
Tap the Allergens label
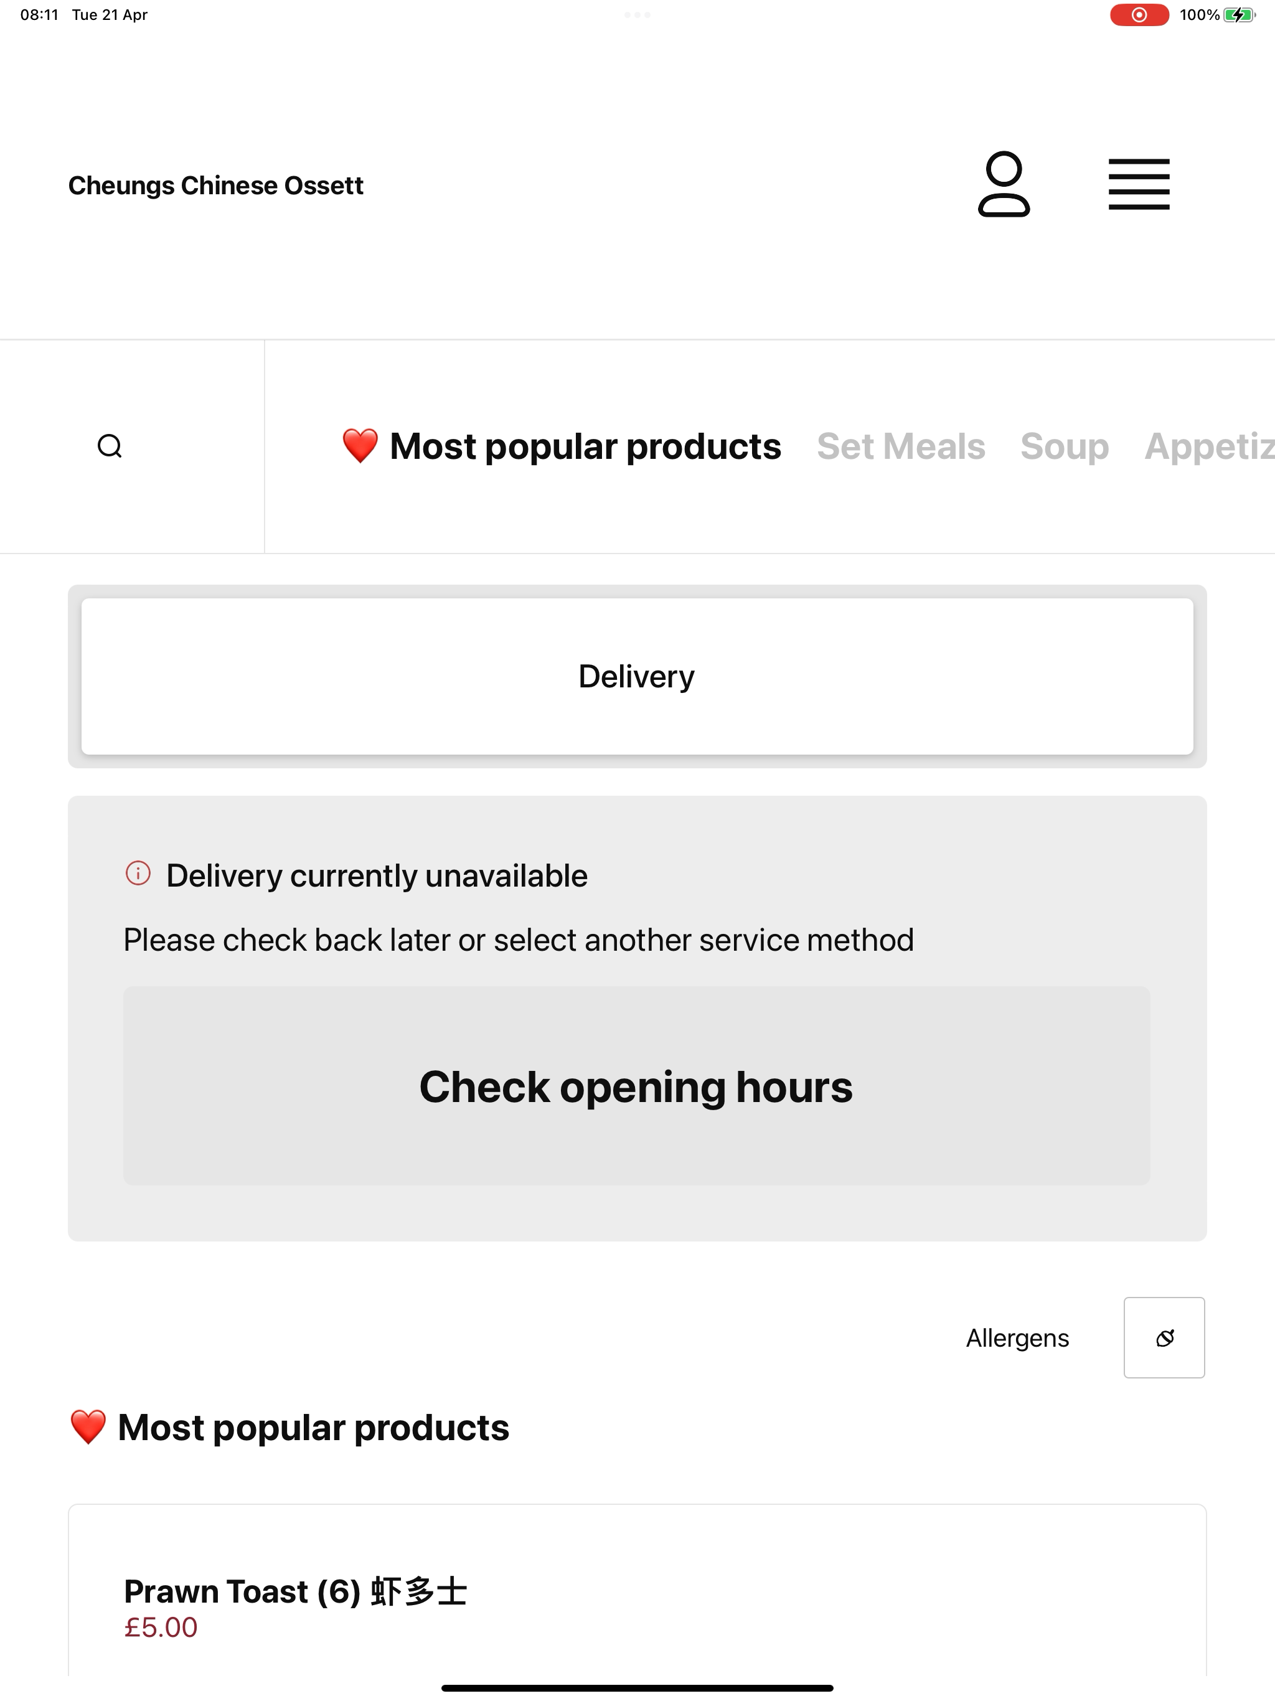(x=1017, y=1338)
